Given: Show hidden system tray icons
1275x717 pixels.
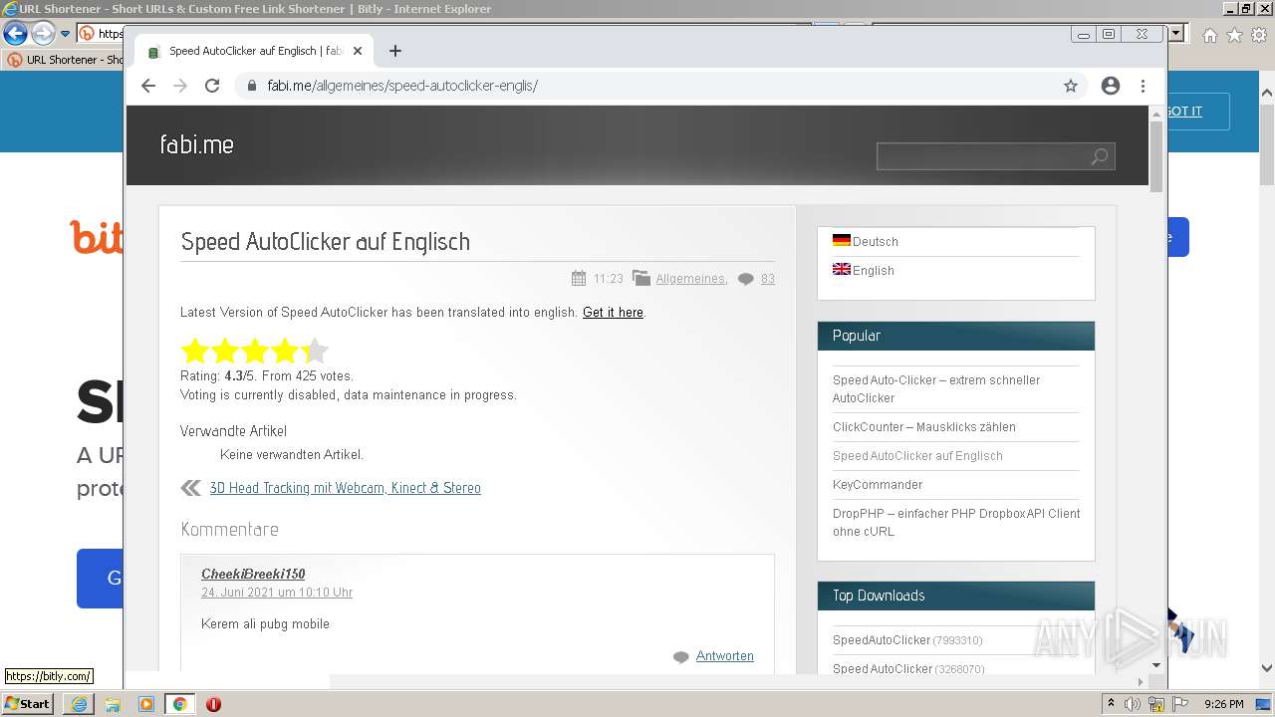Looking at the screenshot, I should click(x=1111, y=704).
